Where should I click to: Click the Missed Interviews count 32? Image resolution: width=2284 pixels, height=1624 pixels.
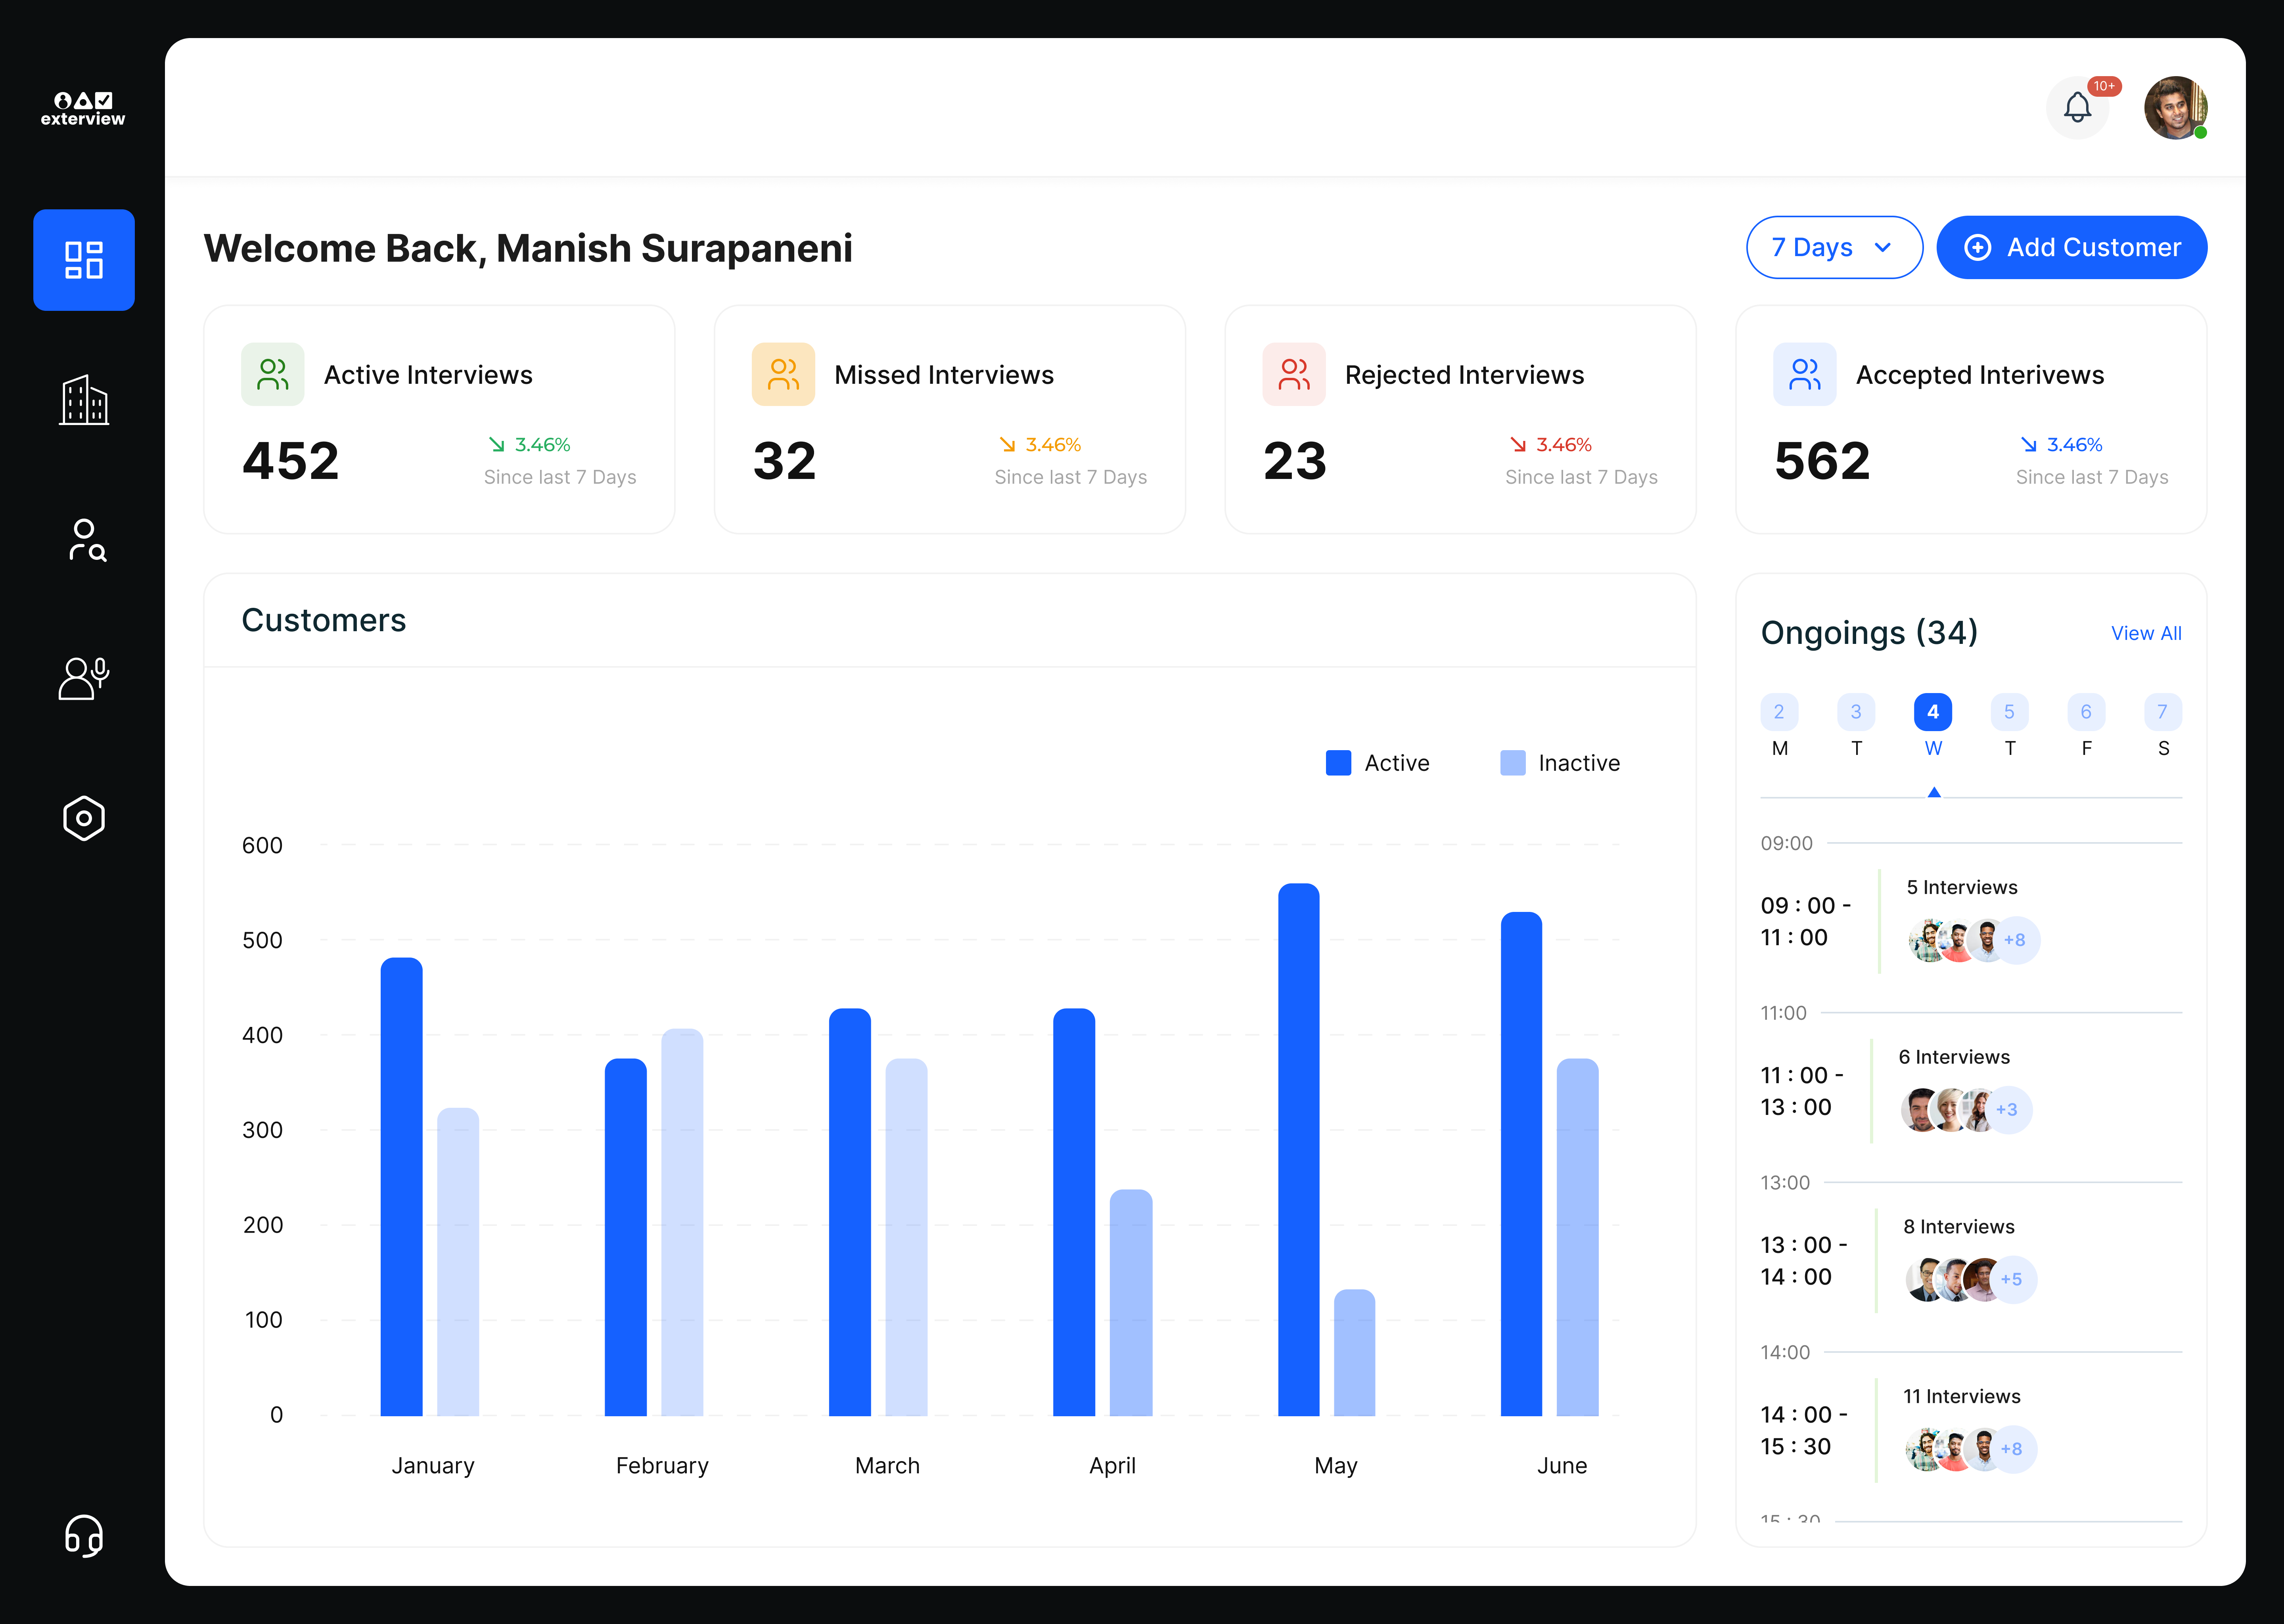pyautogui.click(x=785, y=461)
